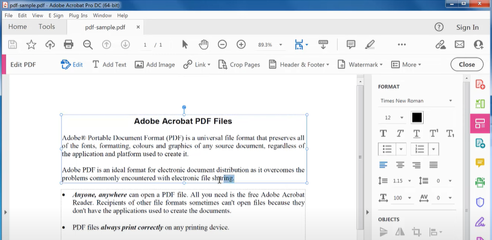Go to next page arrow
This screenshot has width=492, height=240.
pyautogui.click(x=126, y=45)
